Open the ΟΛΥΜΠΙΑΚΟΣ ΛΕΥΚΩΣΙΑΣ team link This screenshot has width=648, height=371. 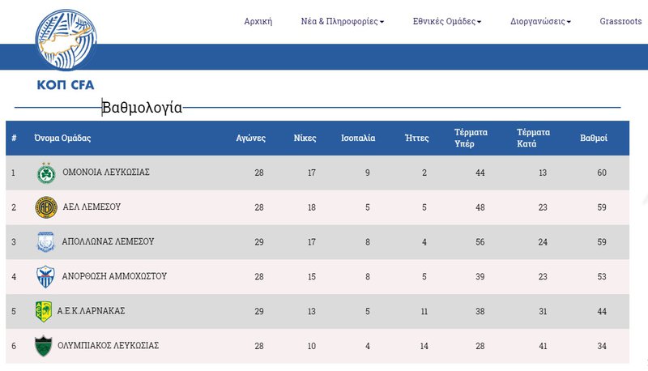pyautogui.click(x=109, y=346)
